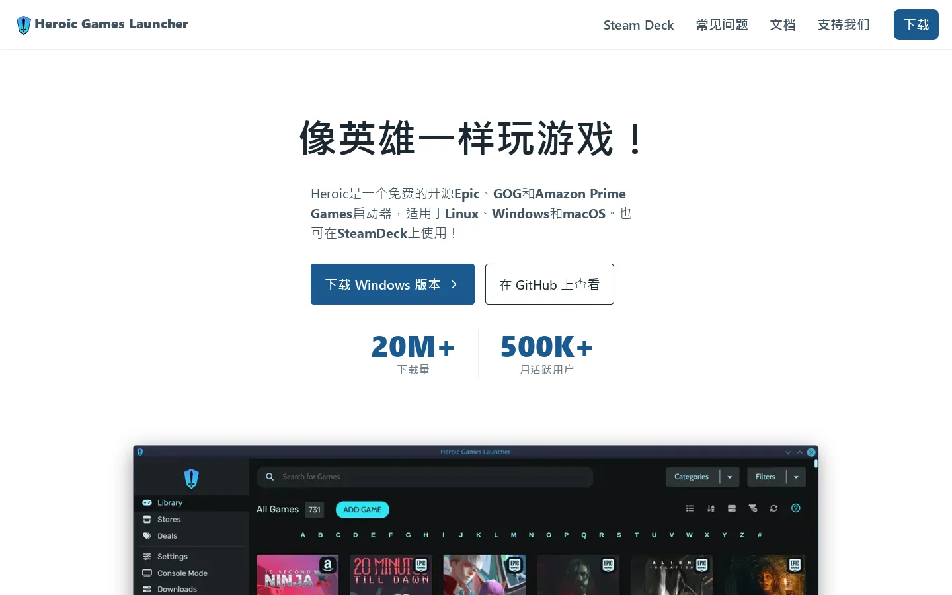Image resolution: width=952 pixels, height=595 pixels.
Task: Click the card icon between sort and filter icons
Action: pos(732,508)
